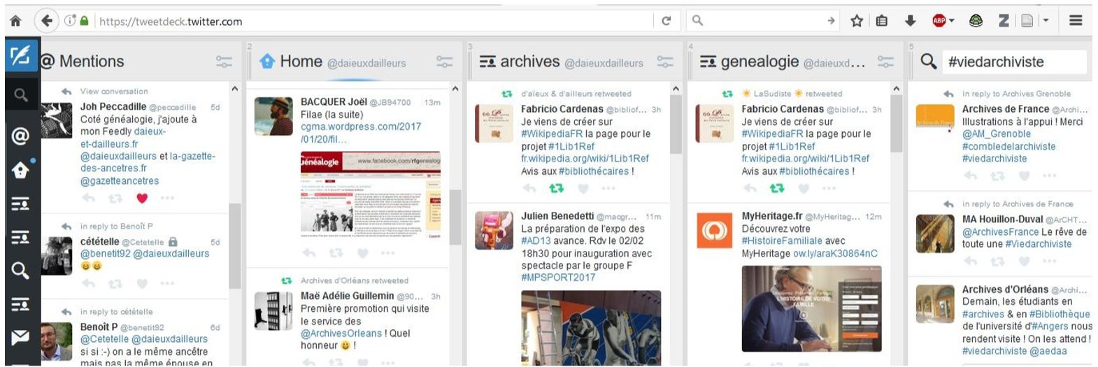Open dropdown arrow next to page icon

click(x=1046, y=21)
